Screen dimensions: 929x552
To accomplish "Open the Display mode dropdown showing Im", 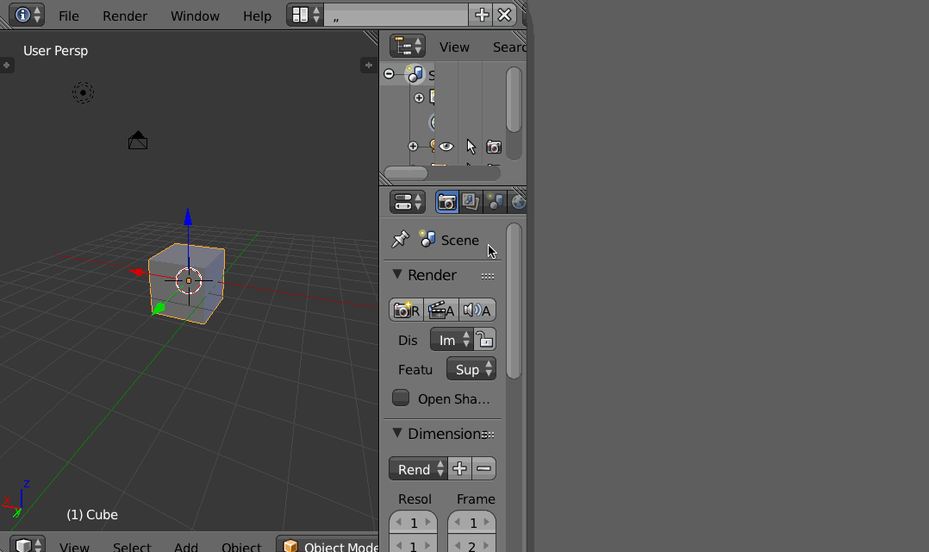I will [451, 339].
